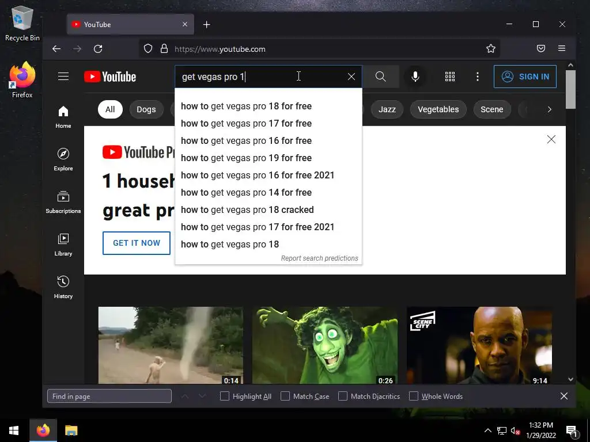Select the Scene filter chip

tap(492, 109)
